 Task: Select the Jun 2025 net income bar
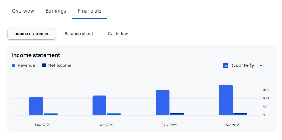(114, 114)
